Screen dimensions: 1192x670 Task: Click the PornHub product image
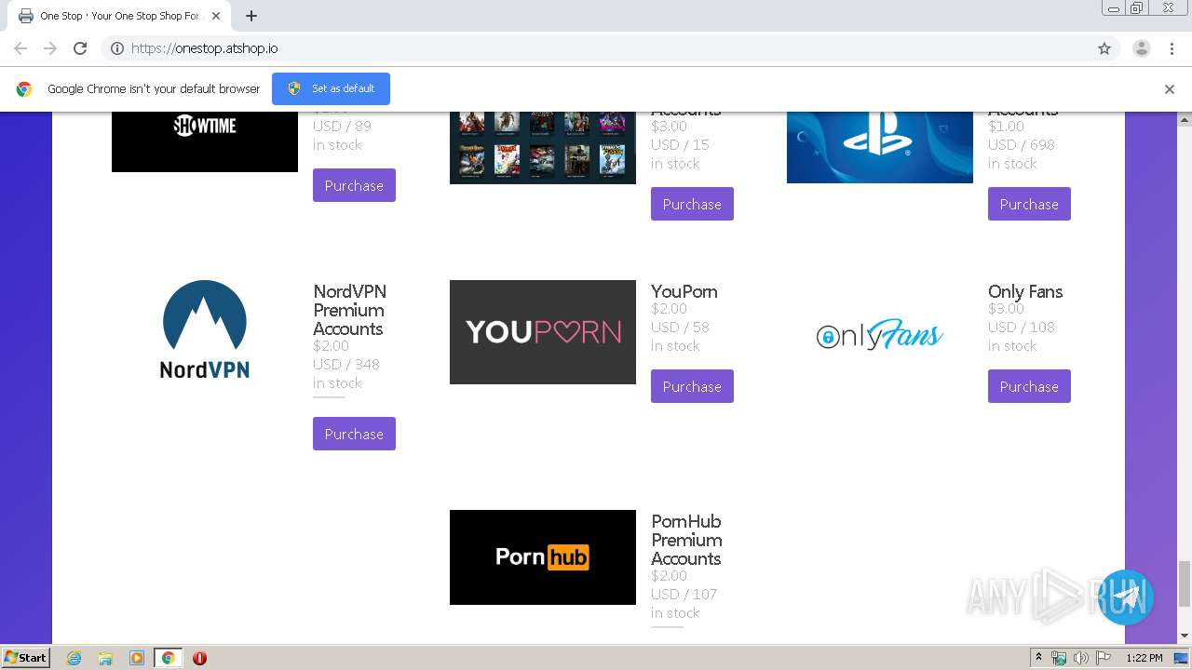point(543,557)
